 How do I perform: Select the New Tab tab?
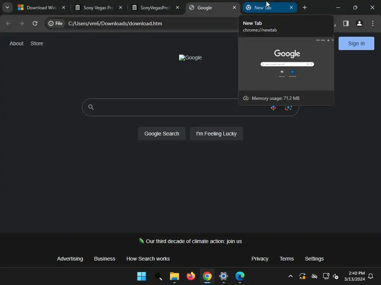click(269, 7)
